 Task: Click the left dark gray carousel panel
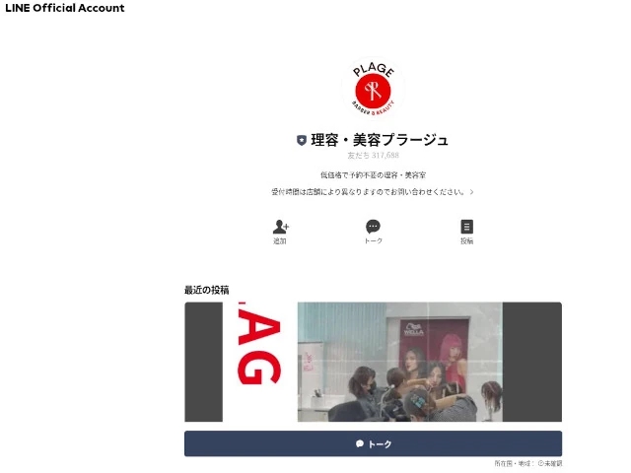coord(203,362)
